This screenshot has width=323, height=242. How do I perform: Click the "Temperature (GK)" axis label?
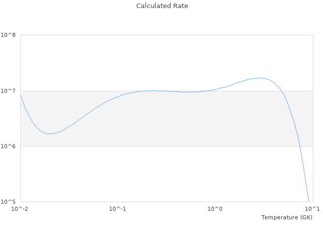(x=287, y=217)
